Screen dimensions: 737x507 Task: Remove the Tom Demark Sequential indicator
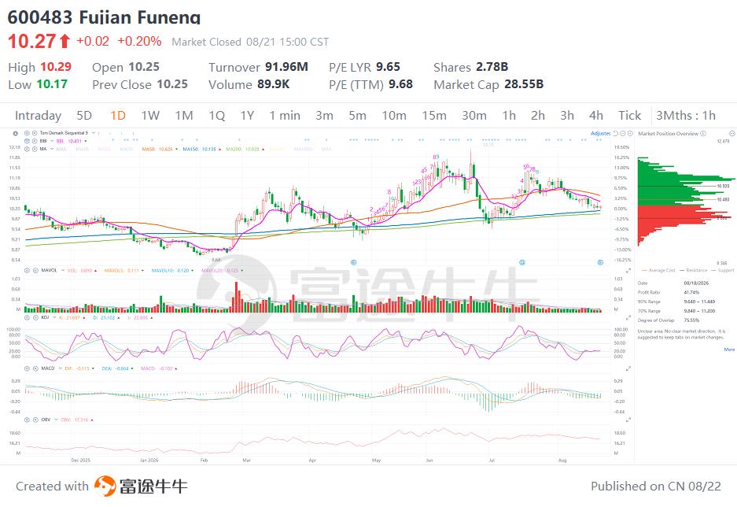pos(35,133)
